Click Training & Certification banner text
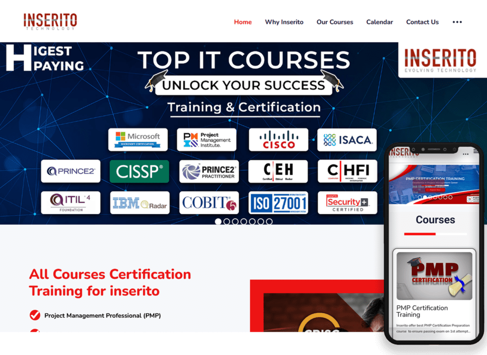Viewport: 487px width, 355px height. [x=244, y=107]
